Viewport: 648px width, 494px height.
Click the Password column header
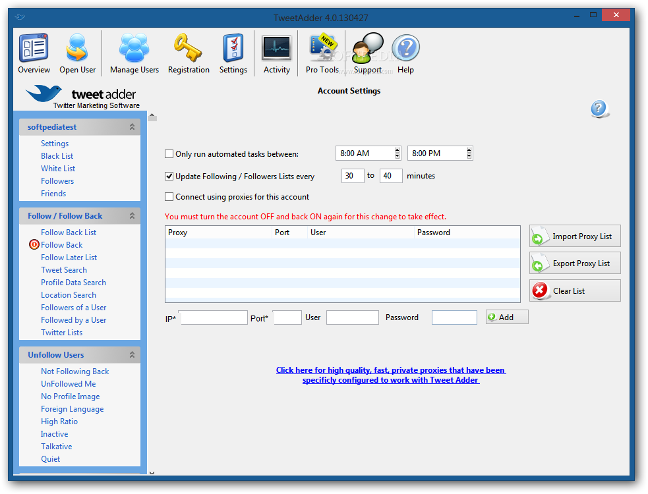coord(467,232)
